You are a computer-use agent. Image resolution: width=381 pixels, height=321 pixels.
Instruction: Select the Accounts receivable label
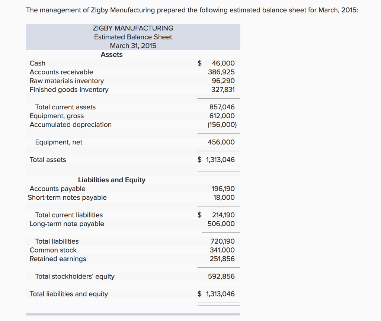[x=61, y=72]
